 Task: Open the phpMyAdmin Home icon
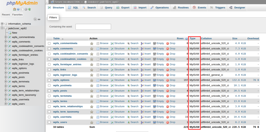(x=15, y=9)
